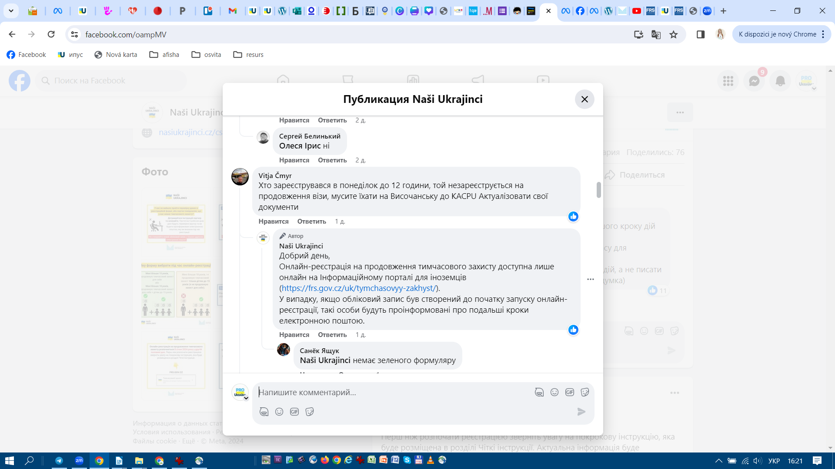This screenshot has width=835, height=469.
Task: Switch the УКР keyboard language indicator
Action: point(774,461)
